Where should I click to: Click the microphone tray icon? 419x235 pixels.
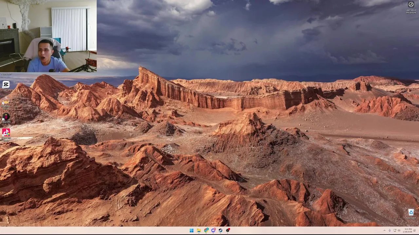click(x=390, y=230)
